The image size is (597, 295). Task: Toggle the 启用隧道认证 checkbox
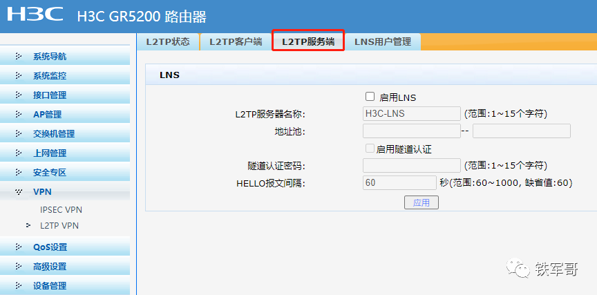pyautogui.click(x=370, y=149)
